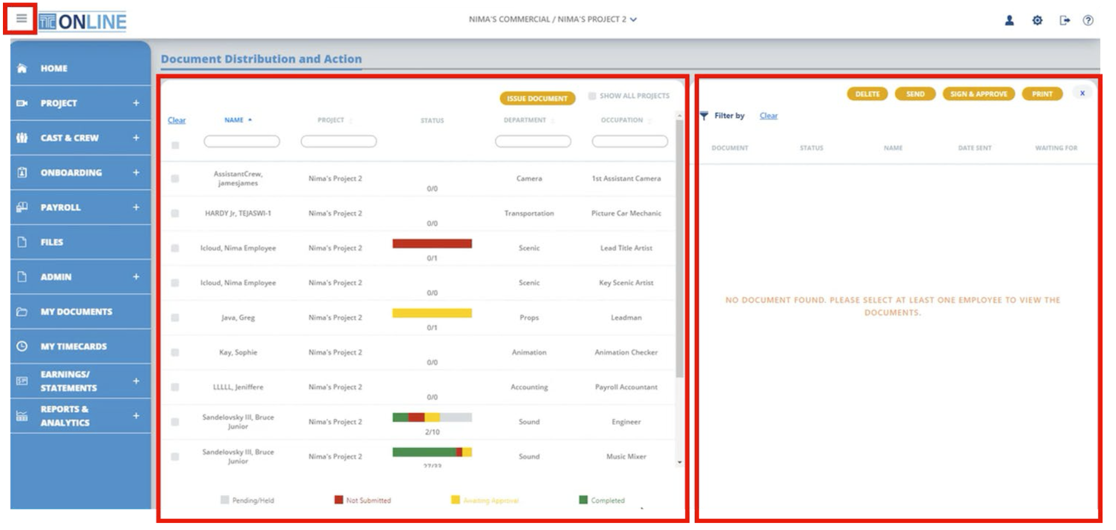This screenshot has height=530, width=1116.
Task: Open the help question mark icon
Action: (x=1088, y=20)
